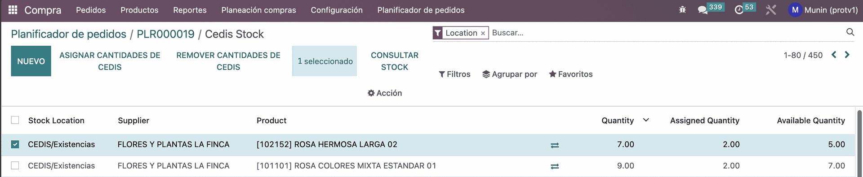This screenshot has width=863, height=177.
Task: Open the Acción dropdown menu
Action: pos(385,93)
